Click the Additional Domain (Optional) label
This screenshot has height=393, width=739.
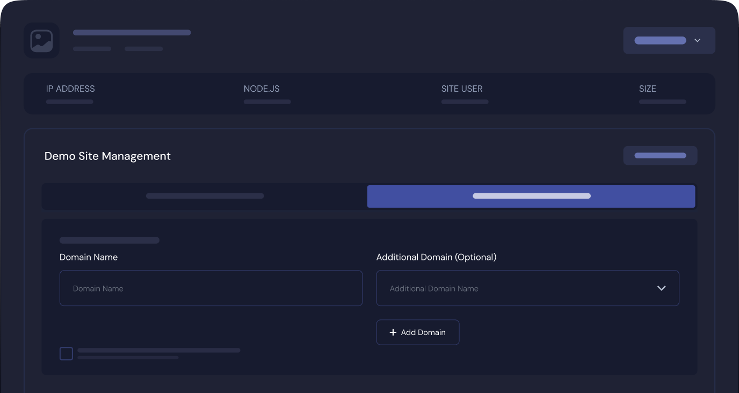436,257
